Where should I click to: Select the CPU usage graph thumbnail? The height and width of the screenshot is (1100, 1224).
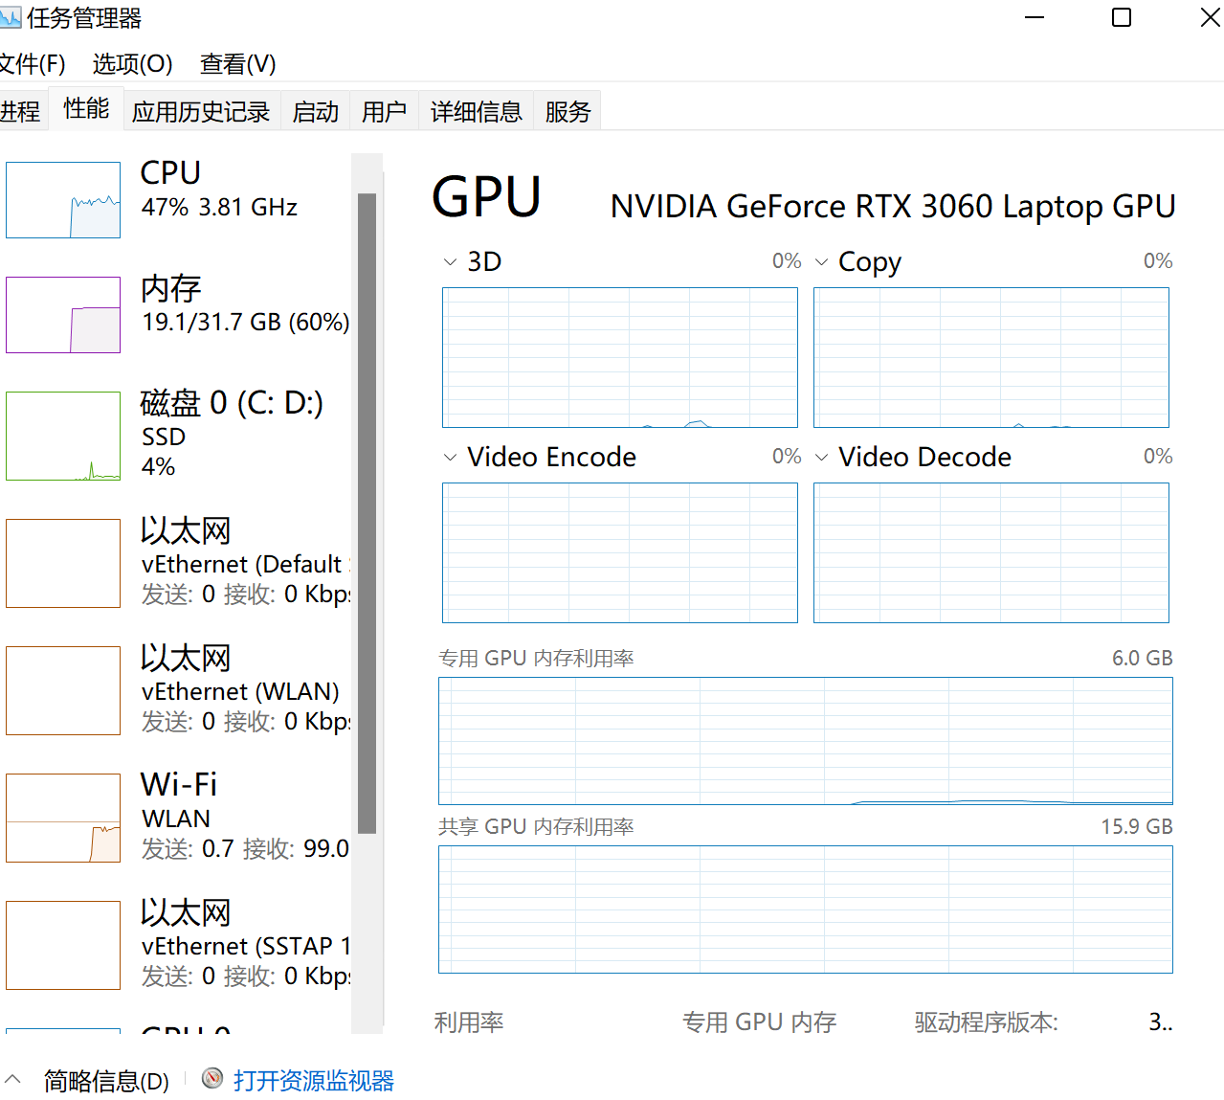[x=63, y=200]
